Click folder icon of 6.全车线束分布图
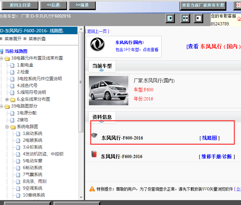 pos(13,100)
